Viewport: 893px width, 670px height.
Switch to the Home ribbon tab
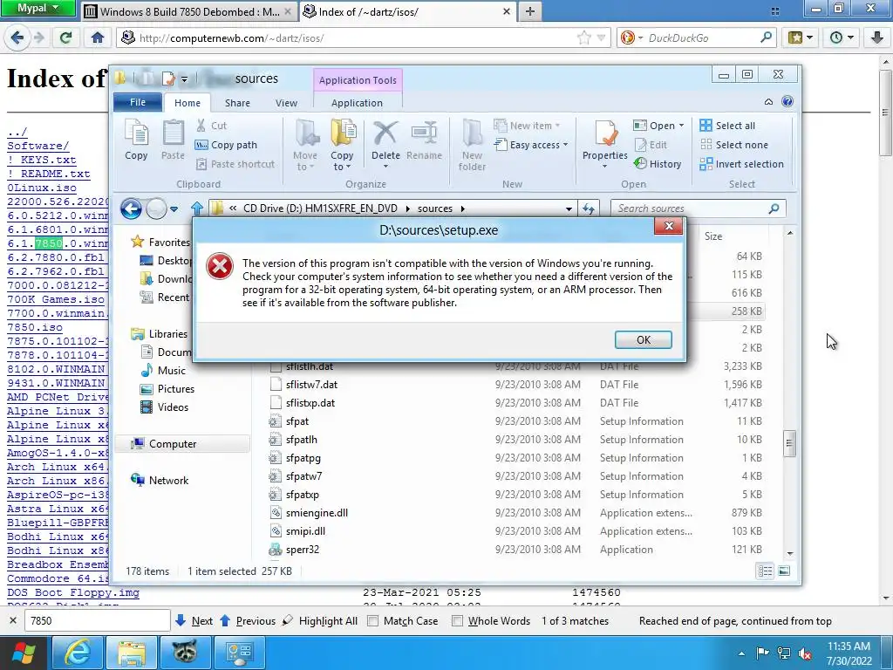pyautogui.click(x=187, y=103)
